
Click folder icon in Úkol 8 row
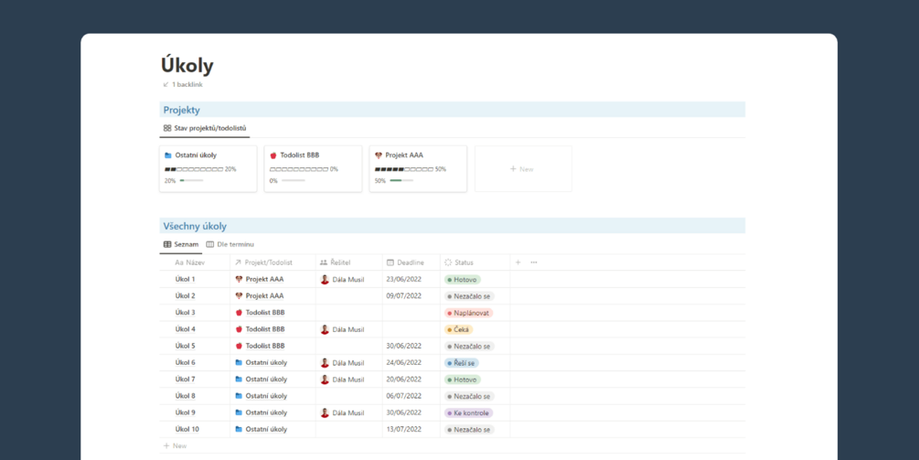[x=239, y=396]
